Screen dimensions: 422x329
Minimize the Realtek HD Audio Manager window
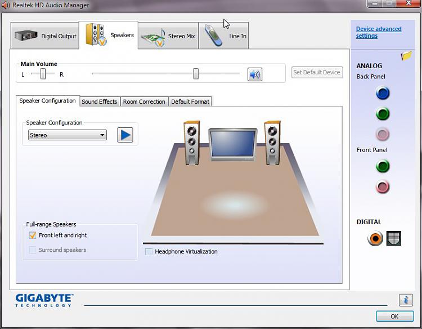coord(375,3)
